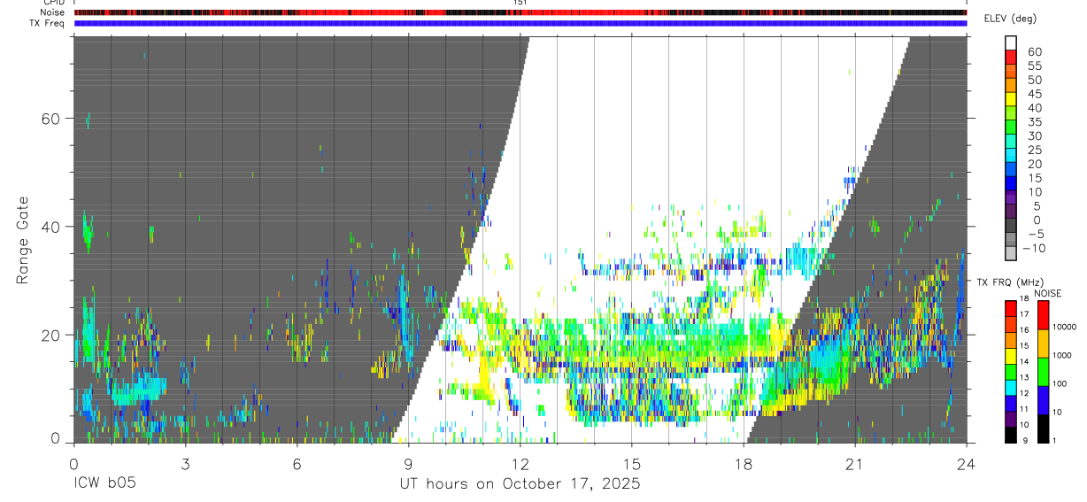Click the "45" label on ELEV colorbar
This screenshot has width=1087, height=502.
click(1036, 94)
